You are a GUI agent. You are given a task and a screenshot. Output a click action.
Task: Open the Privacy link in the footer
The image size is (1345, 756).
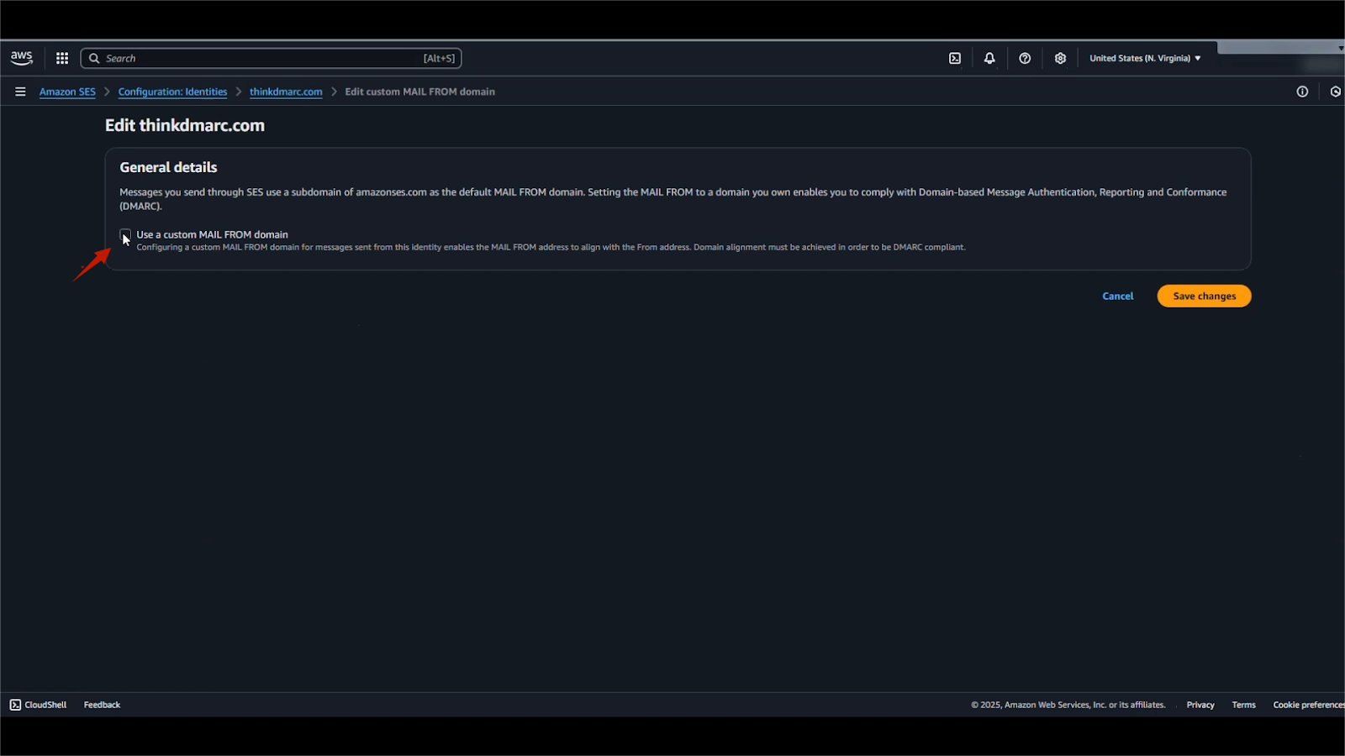pyautogui.click(x=1200, y=705)
